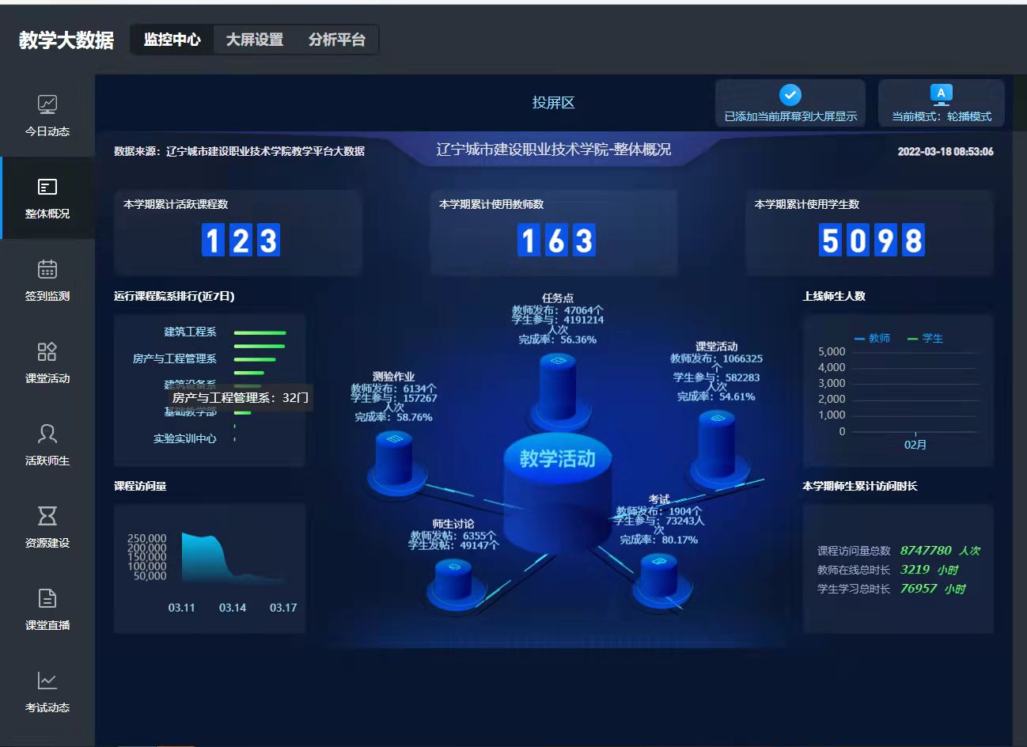Open the 考试动态 chart icon
1027x747 pixels.
(47, 681)
